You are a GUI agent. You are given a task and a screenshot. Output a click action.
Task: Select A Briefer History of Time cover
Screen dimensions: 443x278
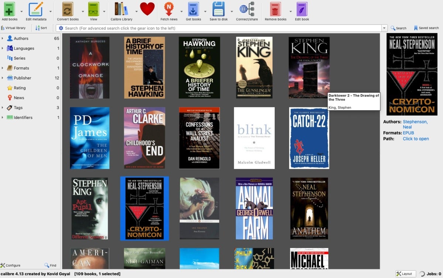coord(199,68)
